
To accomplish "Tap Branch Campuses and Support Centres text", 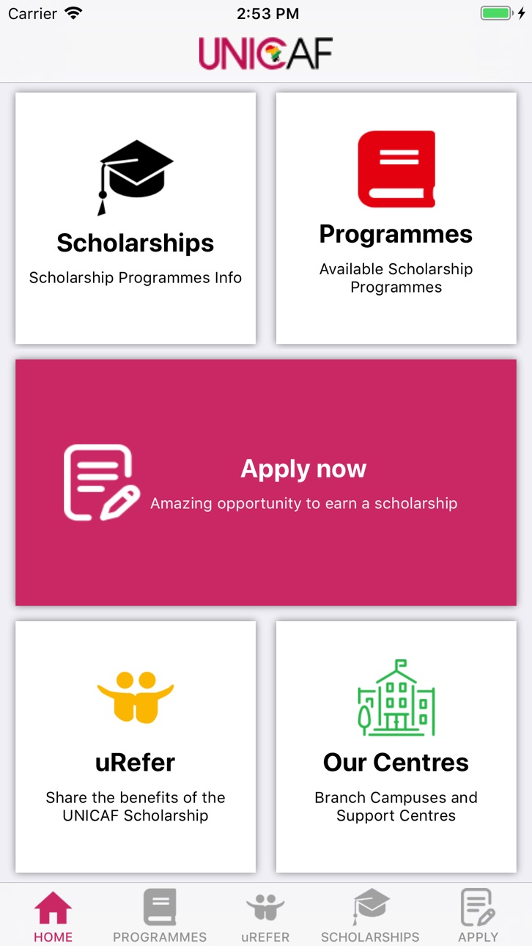I will (x=396, y=807).
